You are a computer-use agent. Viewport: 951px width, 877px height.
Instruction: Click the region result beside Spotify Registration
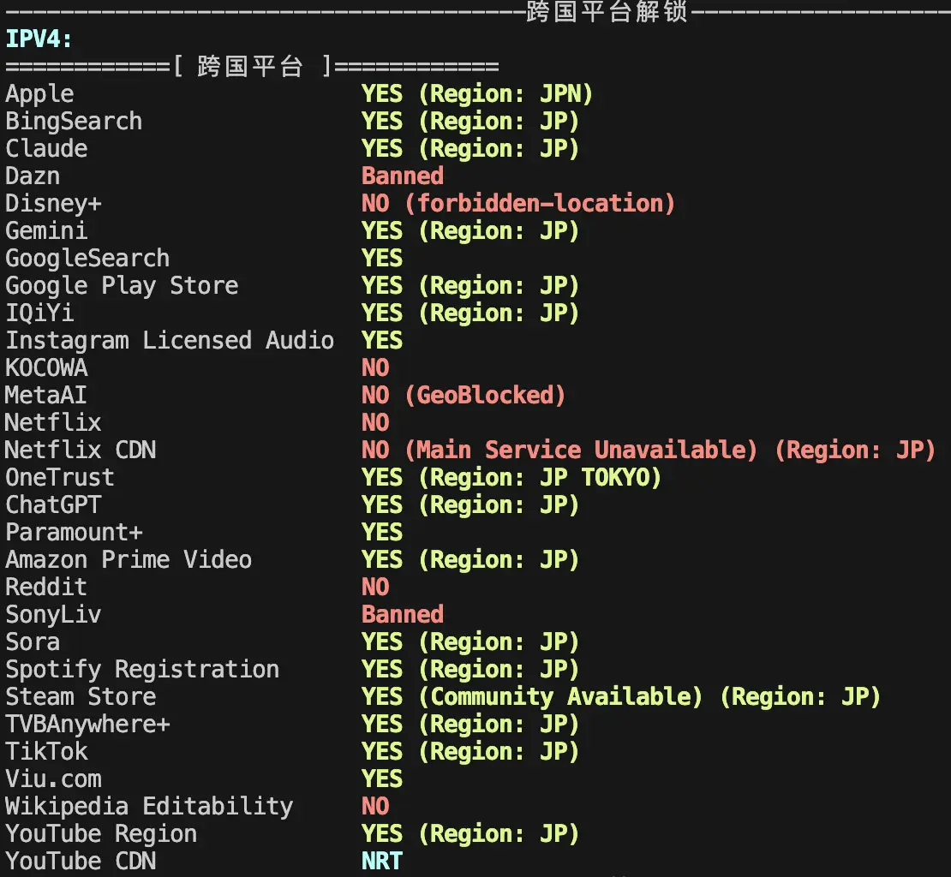point(470,670)
